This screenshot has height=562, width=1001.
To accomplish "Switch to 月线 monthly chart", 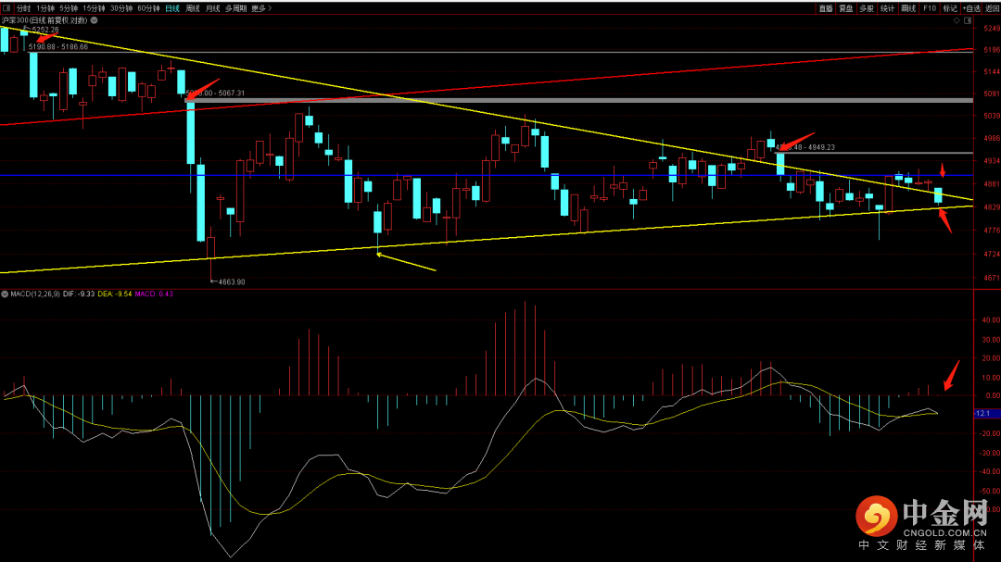I will pyautogui.click(x=212, y=8).
